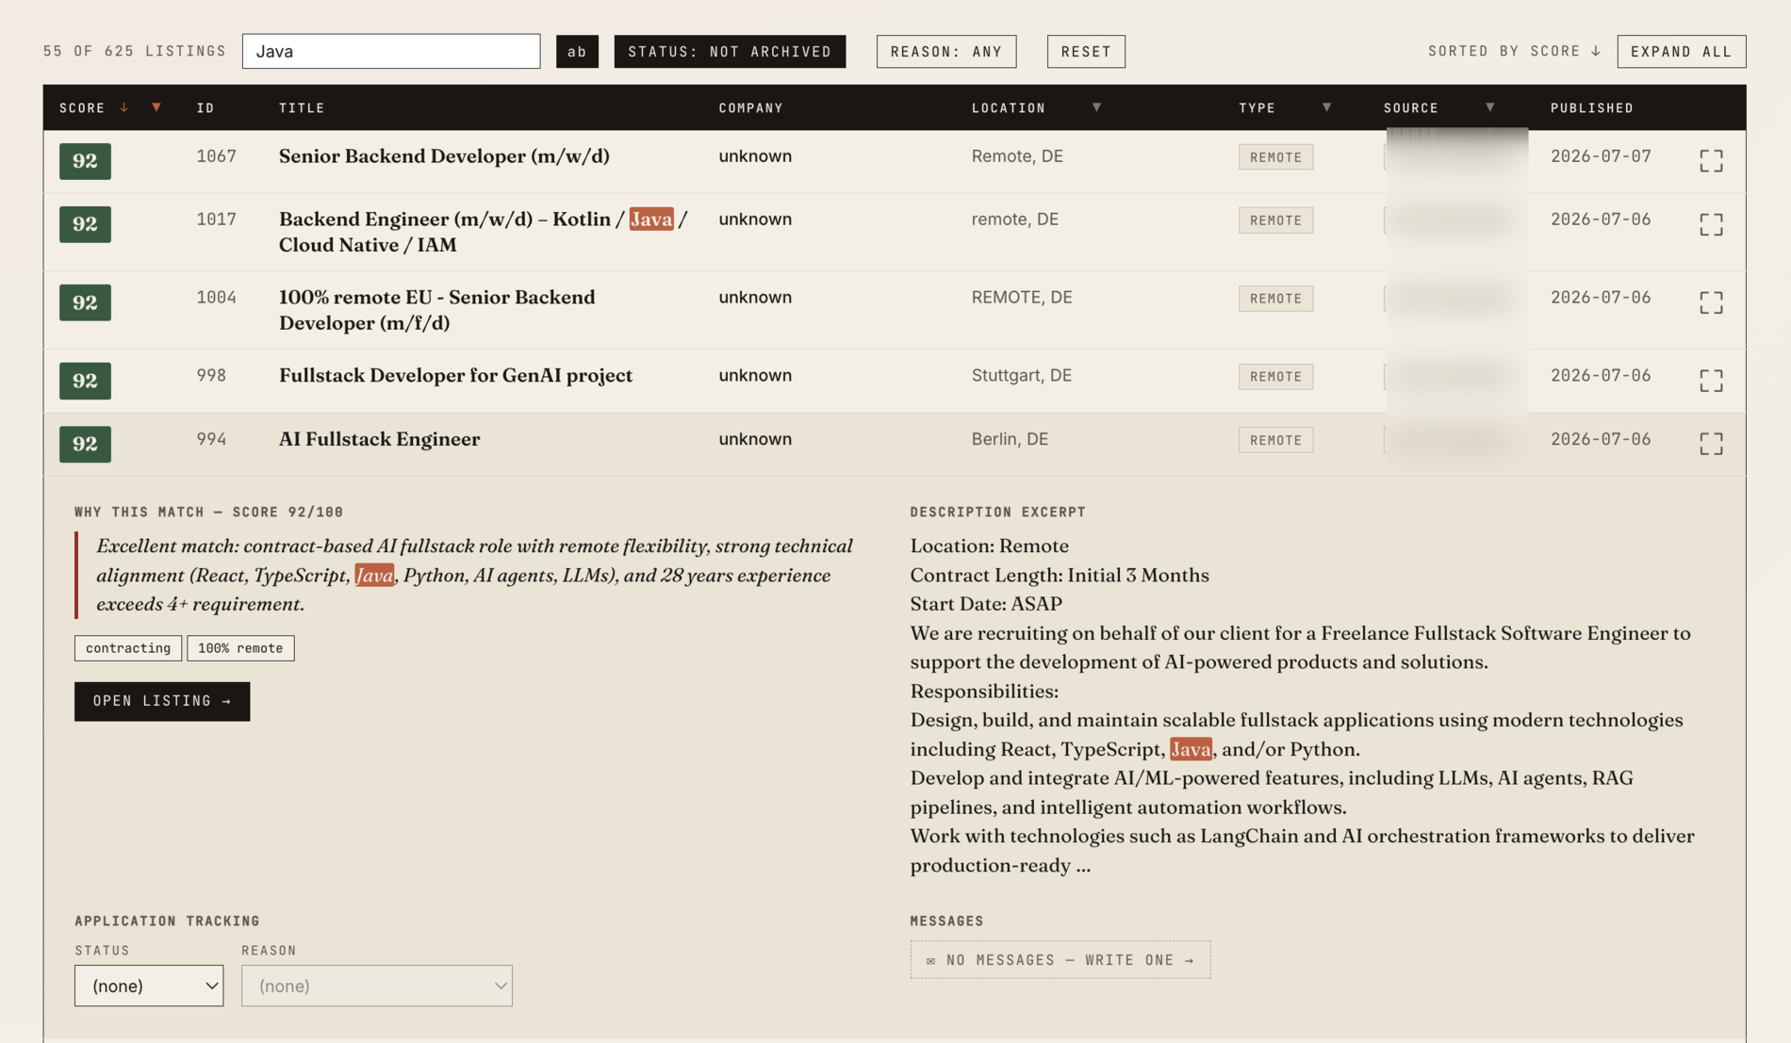Click the REMOTE tag in row 994
The image size is (1791, 1043).
[1275, 440]
